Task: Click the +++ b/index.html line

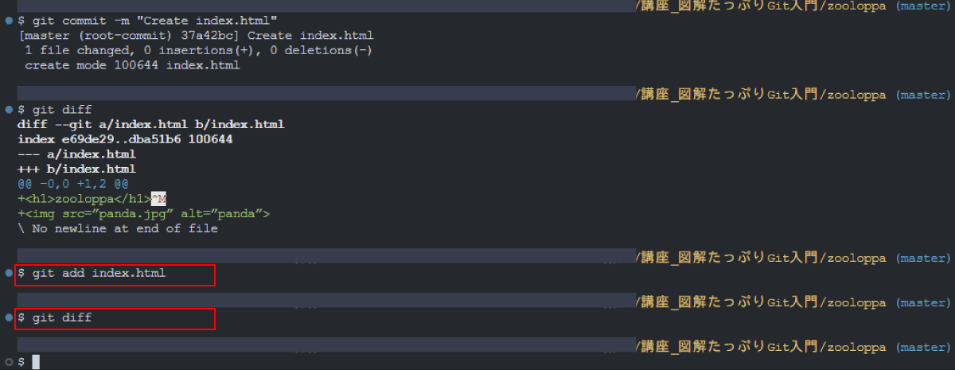Action: 76,169
